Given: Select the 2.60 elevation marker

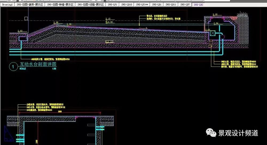Looking at the screenshot, I should 20,31.
